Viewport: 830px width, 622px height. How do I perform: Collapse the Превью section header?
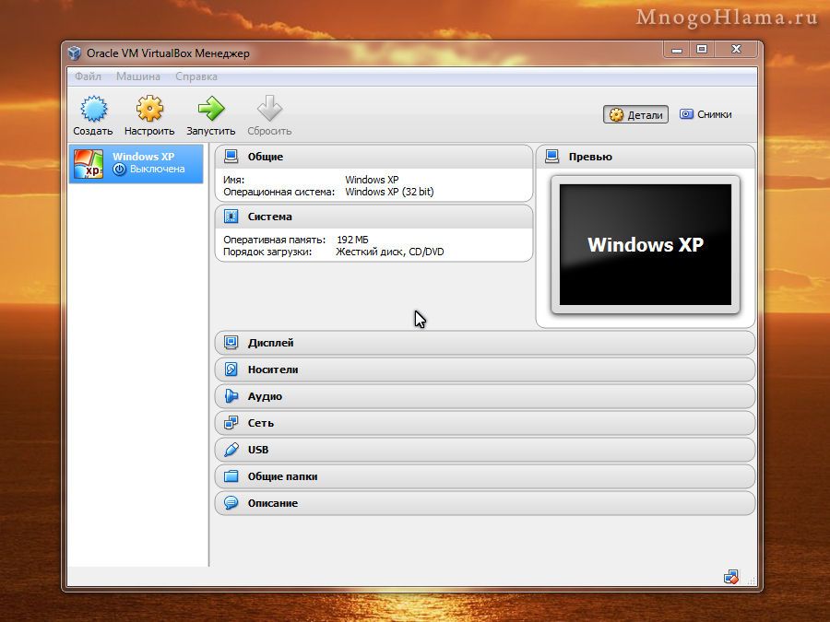coord(646,157)
